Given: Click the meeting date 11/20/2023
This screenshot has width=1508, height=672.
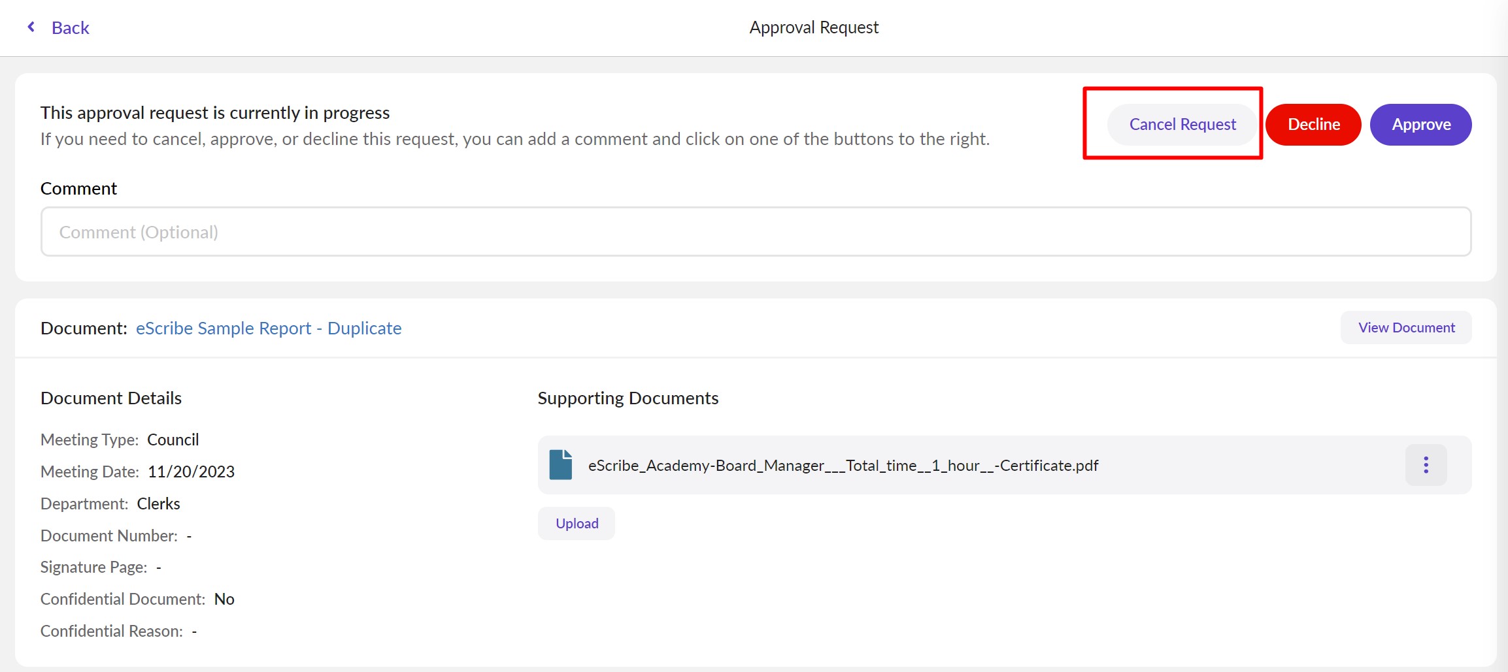Looking at the screenshot, I should [191, 472].
